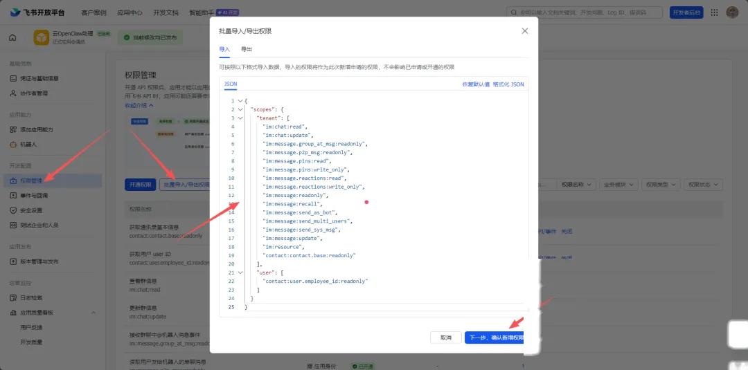
Task: Click the "contact:user.employee_id:readonly" line in editor
Action: click(x=317, y=281)
